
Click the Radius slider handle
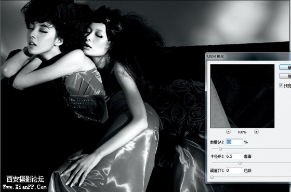(240, 163)
